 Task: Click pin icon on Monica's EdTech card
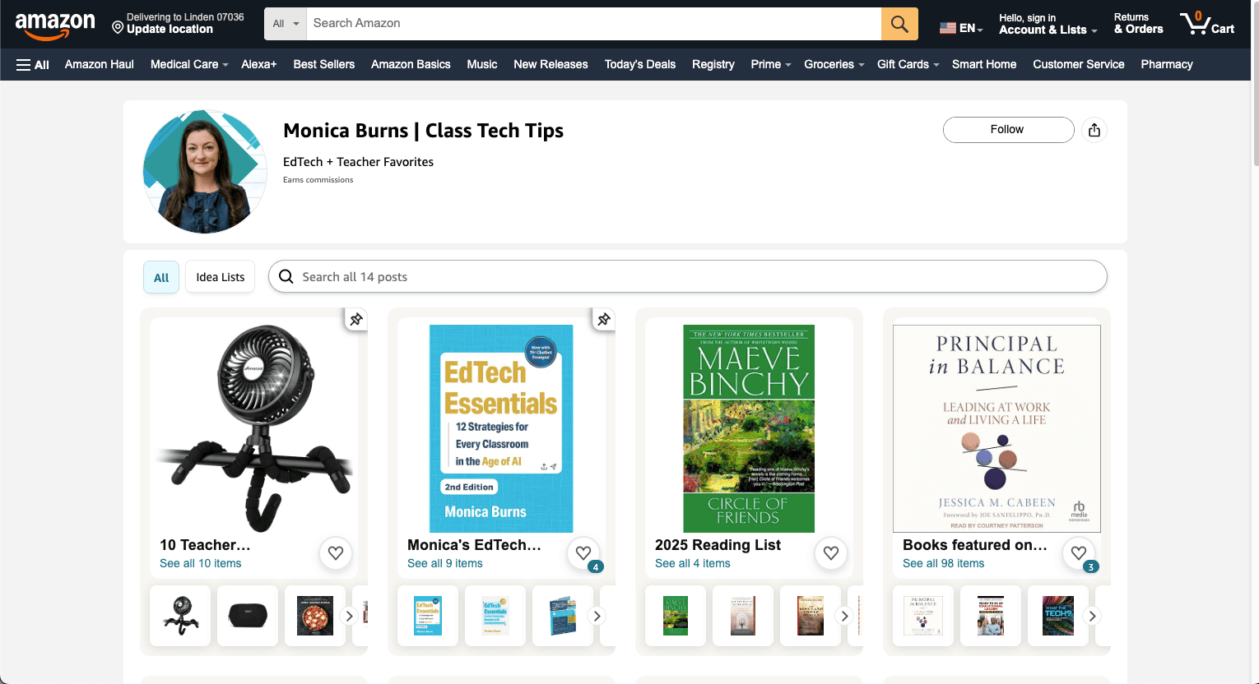603,319
